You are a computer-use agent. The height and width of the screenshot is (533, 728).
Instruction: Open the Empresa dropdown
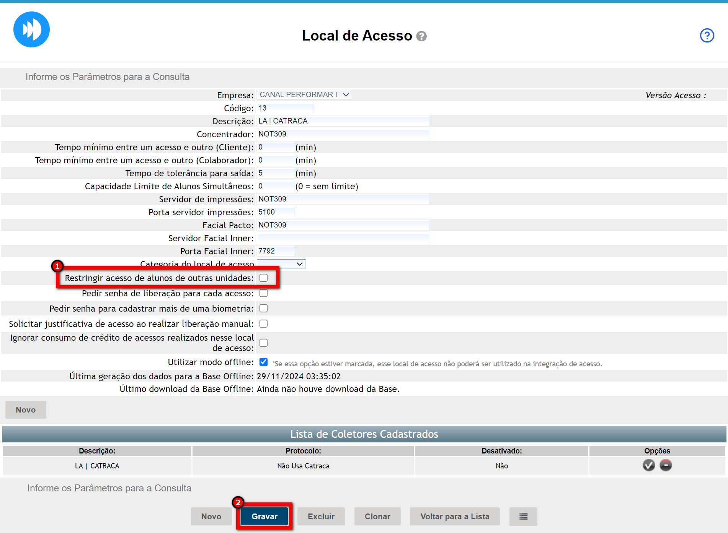point(304,95)
